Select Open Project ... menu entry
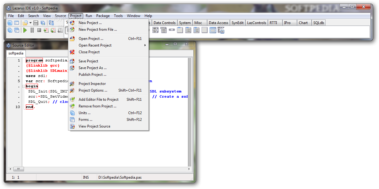The image size is (379, 189). point(109,39)
